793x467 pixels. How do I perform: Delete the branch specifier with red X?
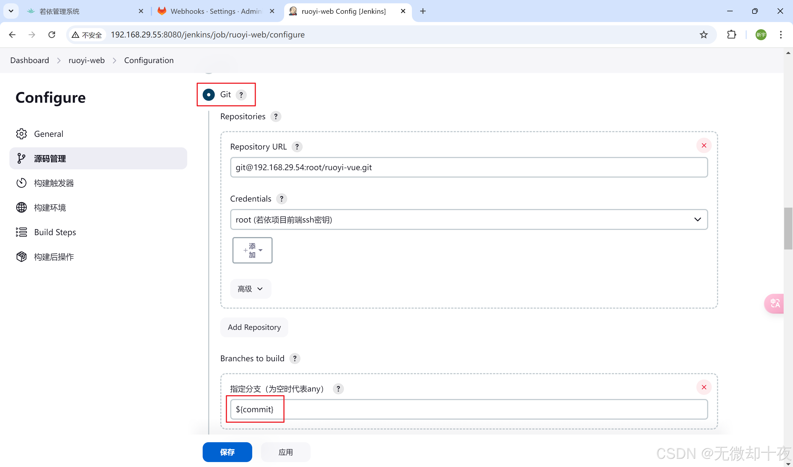[x=704, y=387]
